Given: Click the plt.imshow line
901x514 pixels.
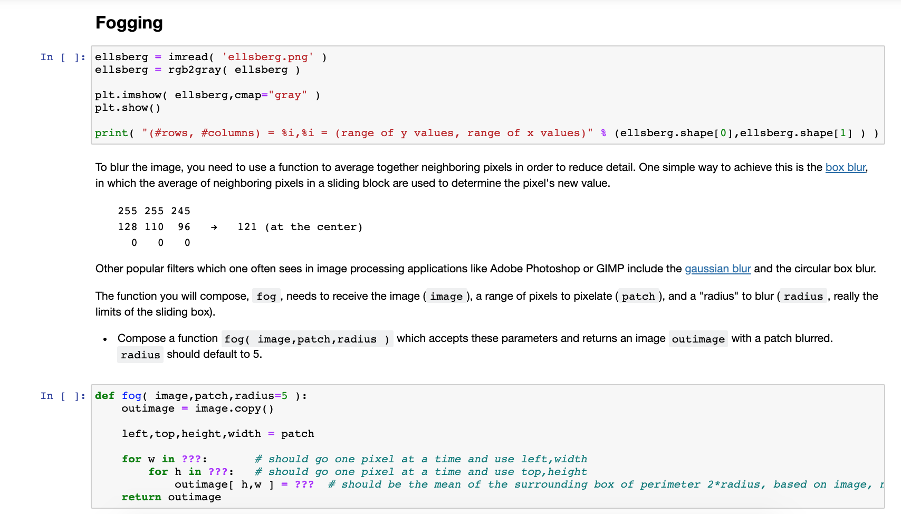Looking at the screenshot, I should [x=207, y=95].
